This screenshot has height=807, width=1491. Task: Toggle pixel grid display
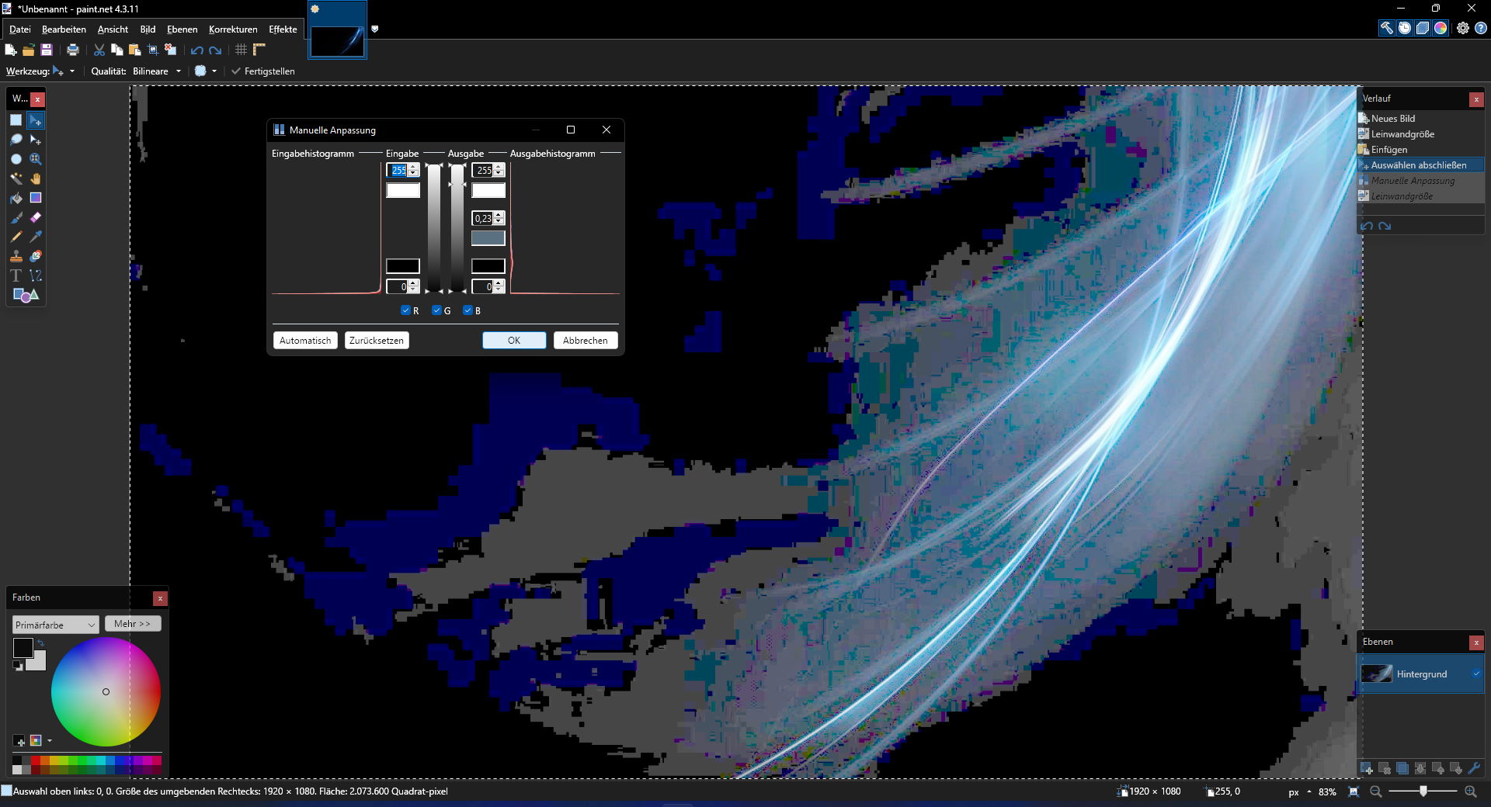[241, 50]
